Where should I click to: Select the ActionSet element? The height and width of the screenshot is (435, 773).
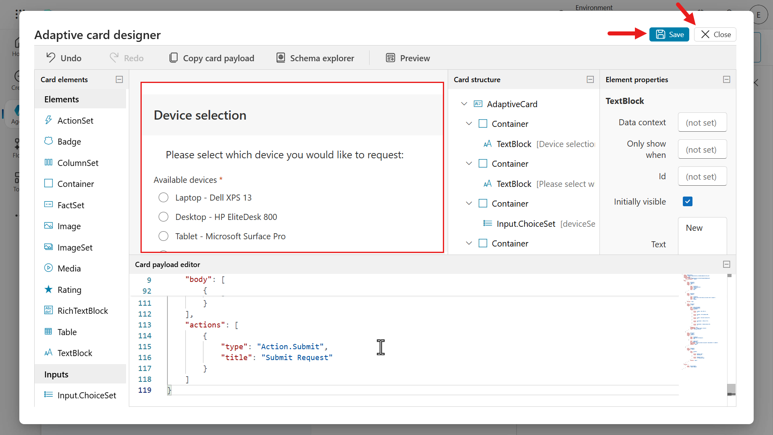pyautogui.click(x=75, y=120)
